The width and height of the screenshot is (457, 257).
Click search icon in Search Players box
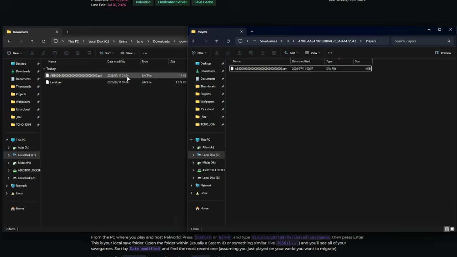(449, 41)
